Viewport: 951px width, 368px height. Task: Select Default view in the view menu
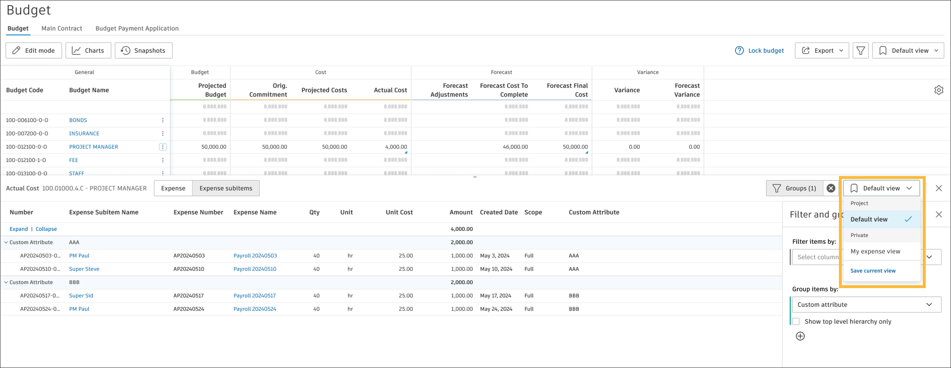click(882, 219)
